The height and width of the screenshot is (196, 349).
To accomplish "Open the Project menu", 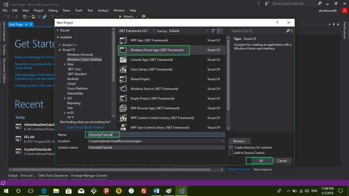I will (x=39, y=10).
